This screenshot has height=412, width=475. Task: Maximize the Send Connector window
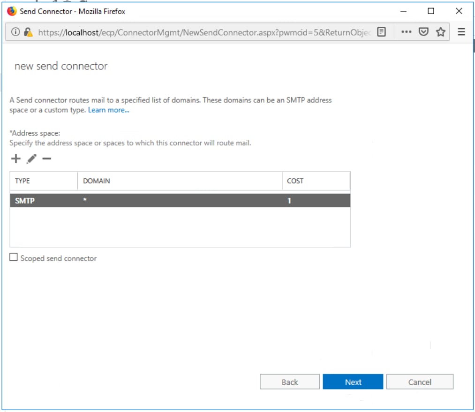click(x=431, y=11)
